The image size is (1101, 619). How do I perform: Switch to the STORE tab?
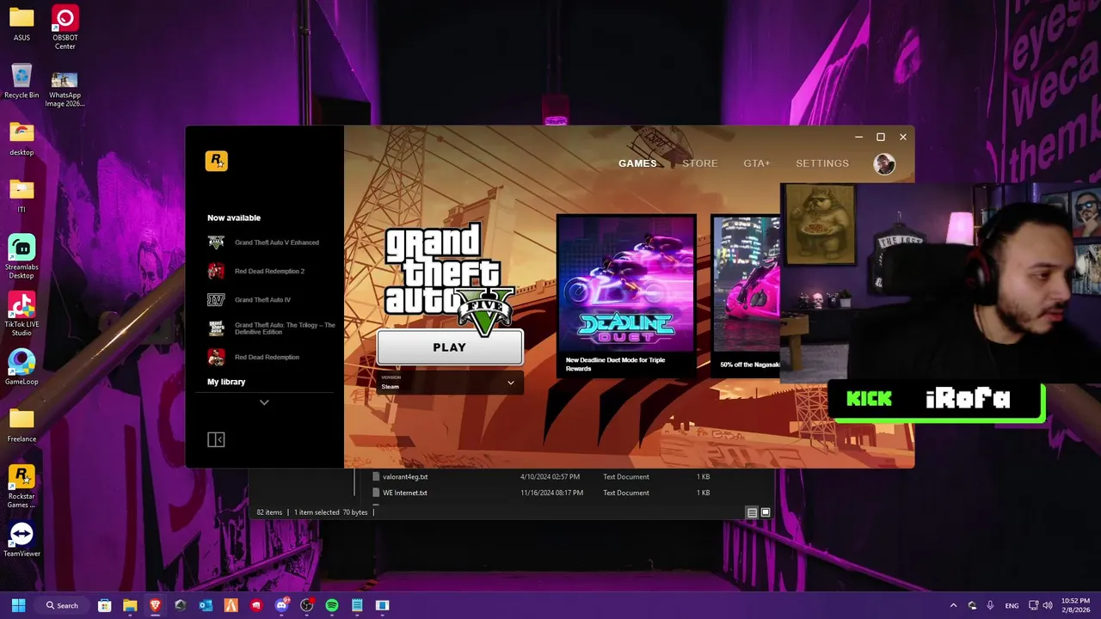[x=700, y=163]
